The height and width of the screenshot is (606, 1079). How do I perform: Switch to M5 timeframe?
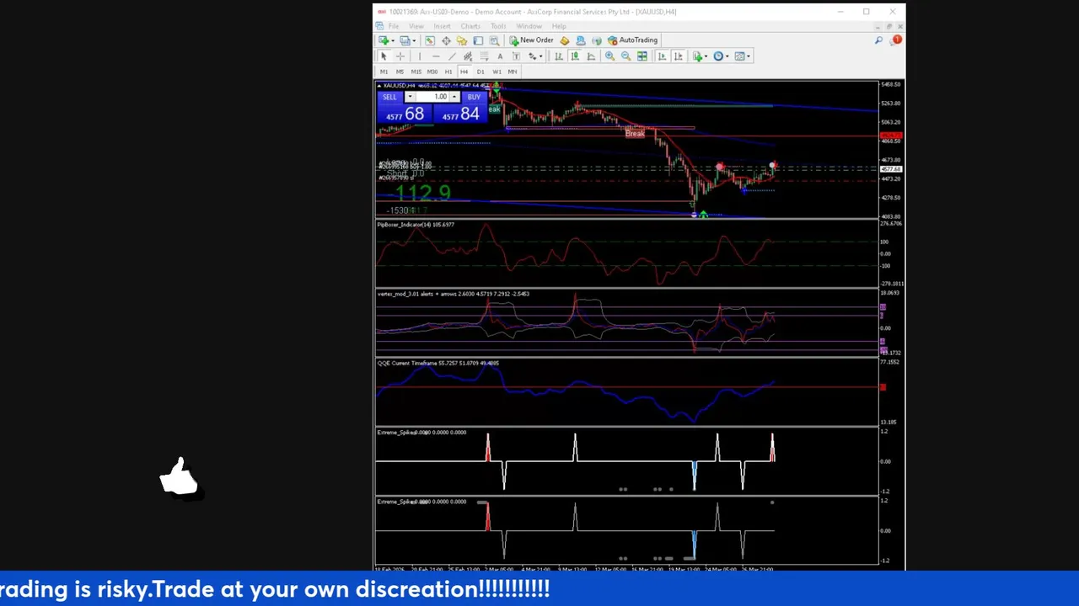click(x=400, y=72)
